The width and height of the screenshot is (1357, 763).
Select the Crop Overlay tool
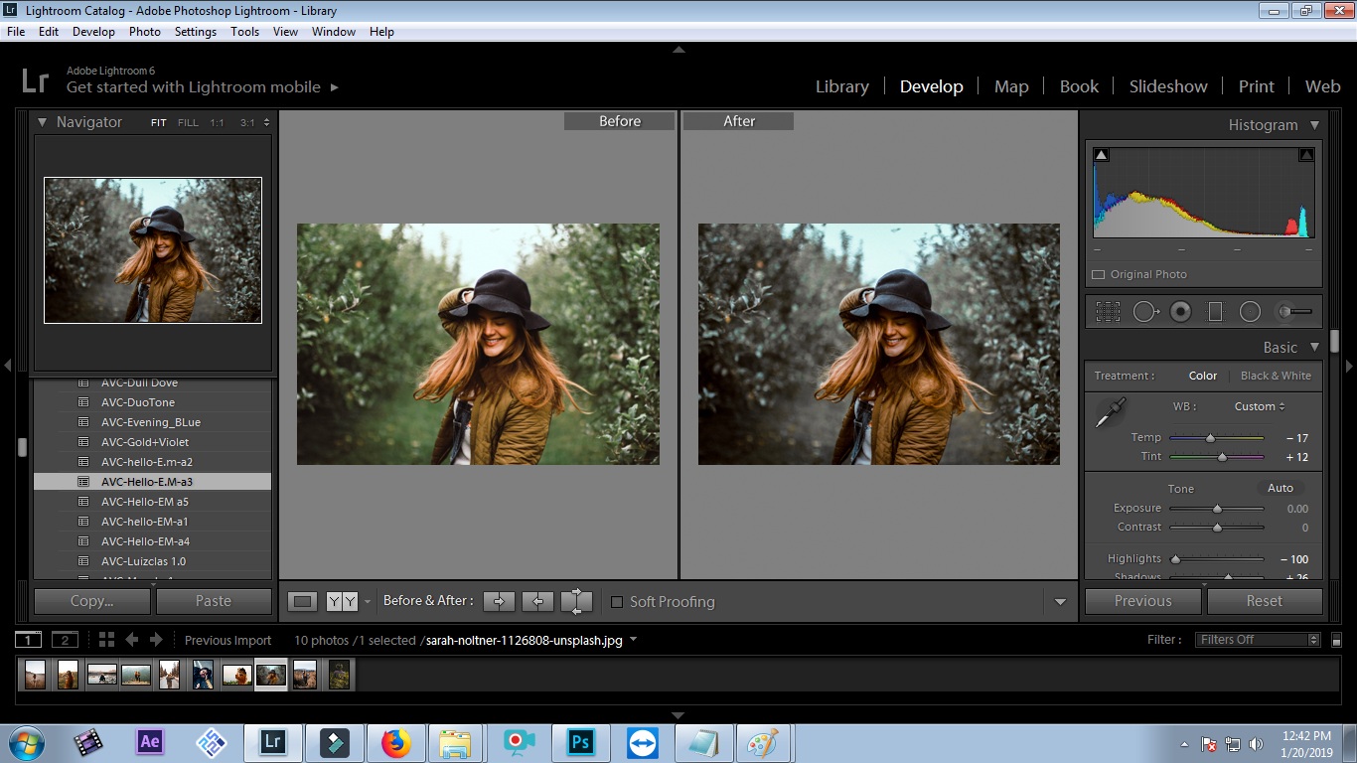(1108, 312)
